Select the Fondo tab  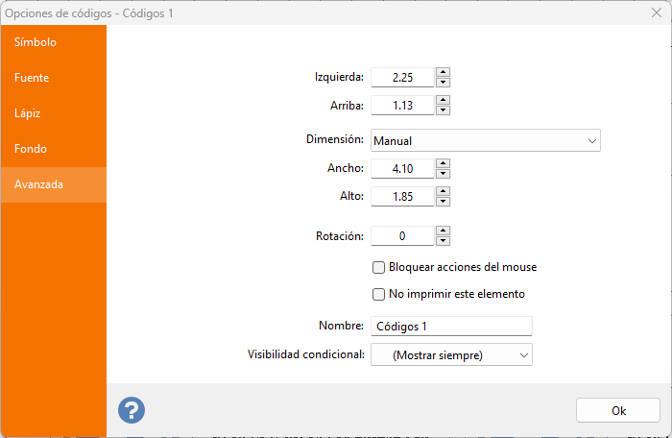tap(53, 149)
